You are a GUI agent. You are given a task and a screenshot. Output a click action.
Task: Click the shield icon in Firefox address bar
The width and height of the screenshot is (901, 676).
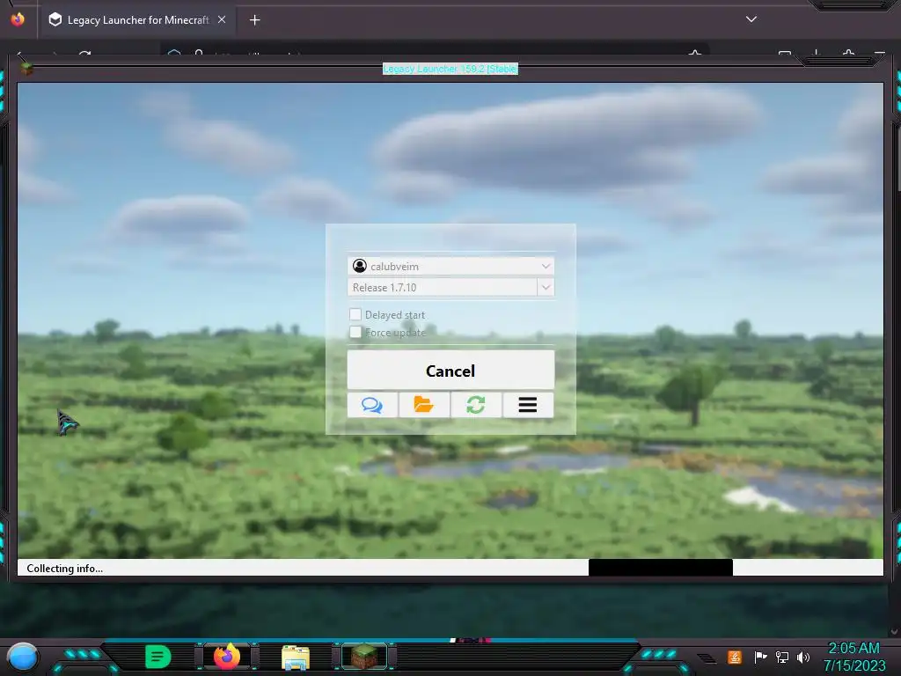click(x=174, y=54)
